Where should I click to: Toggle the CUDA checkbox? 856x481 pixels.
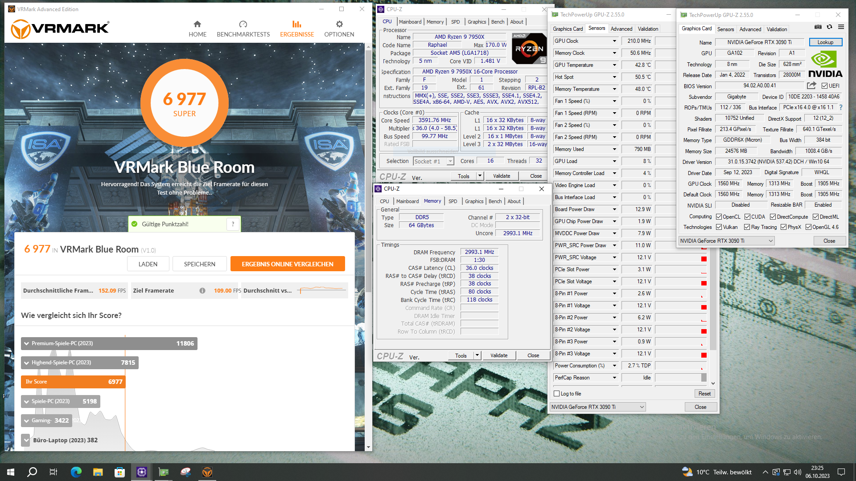click(747, 217)
